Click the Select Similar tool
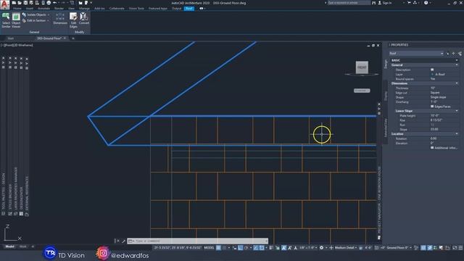 [x=6, y=20]
